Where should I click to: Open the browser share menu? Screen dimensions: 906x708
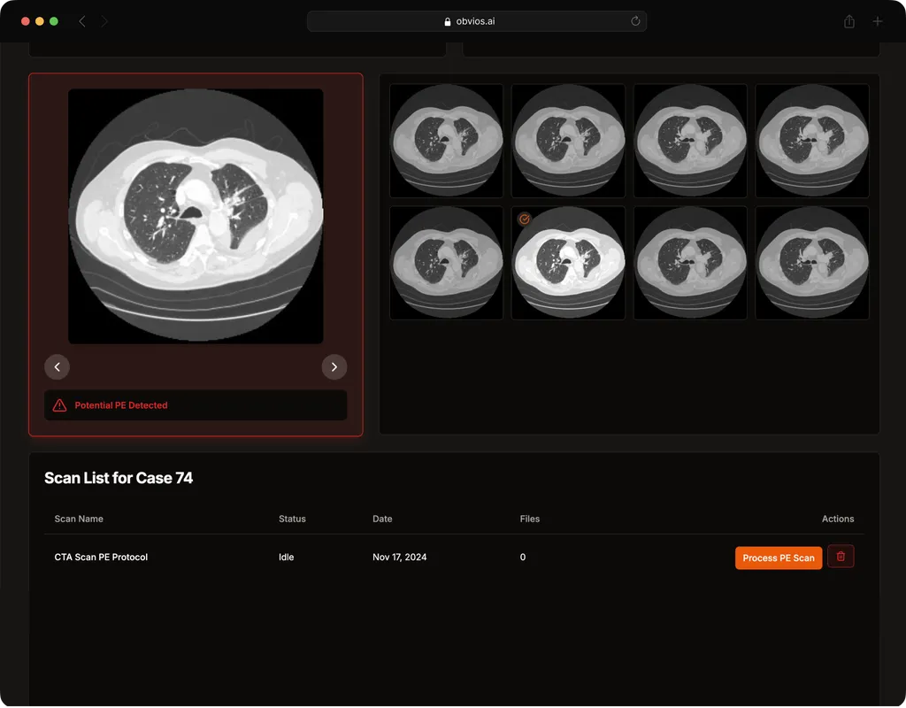[x=849, y=21]
